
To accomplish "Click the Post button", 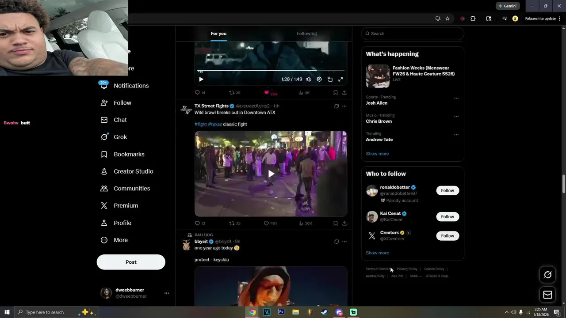I will [131, 262].
